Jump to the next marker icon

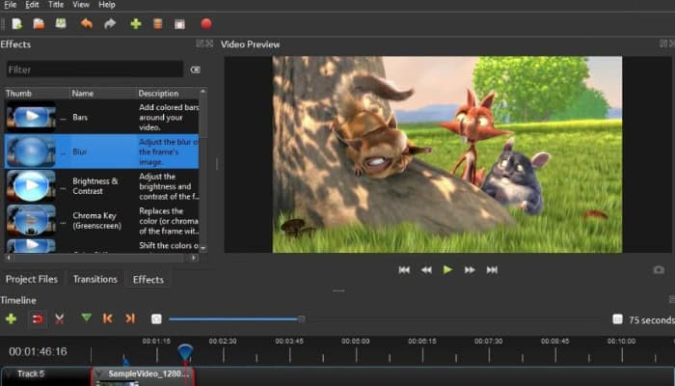pos(130,318)
